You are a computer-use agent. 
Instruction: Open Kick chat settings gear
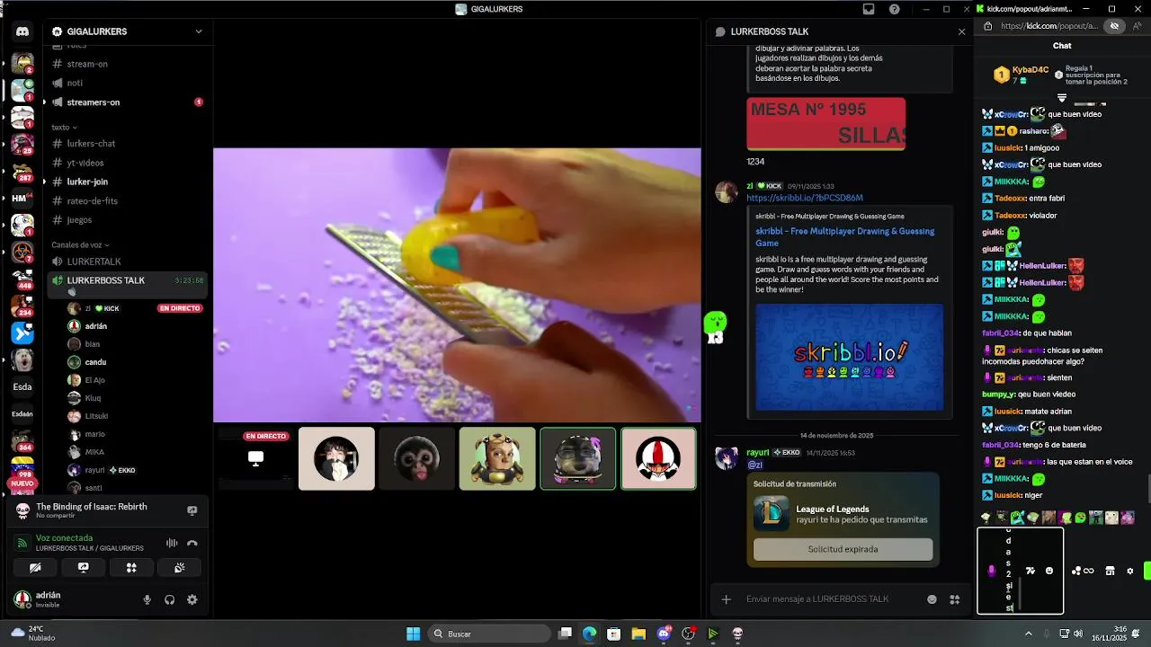[x=1130, y=571]
